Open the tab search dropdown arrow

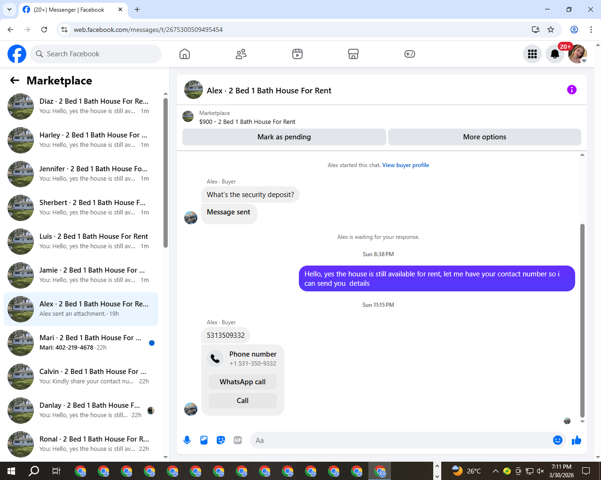pos(9,9)
